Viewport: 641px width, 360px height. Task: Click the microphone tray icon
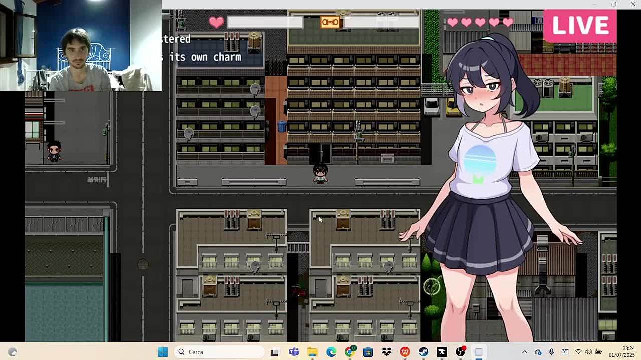click(551, 352)
